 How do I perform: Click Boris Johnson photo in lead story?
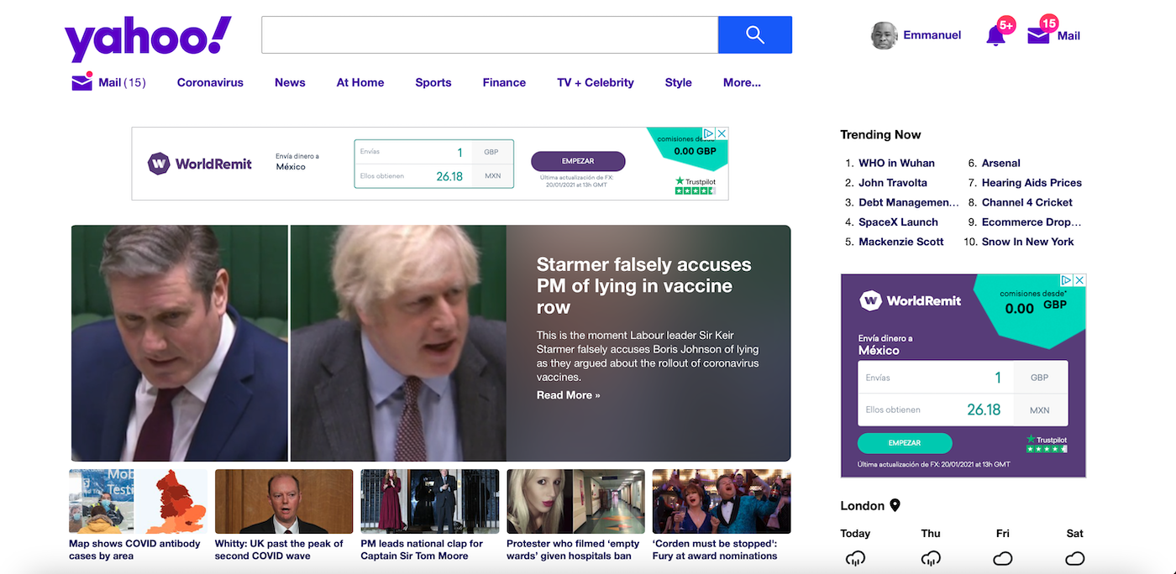coord(398,343)
